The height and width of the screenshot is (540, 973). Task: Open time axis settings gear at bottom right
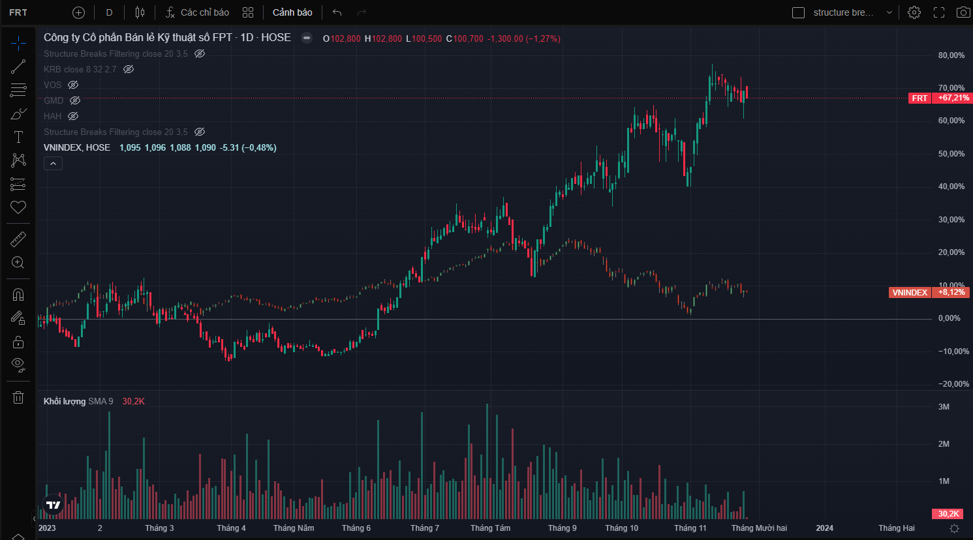[x=954, y=528]
